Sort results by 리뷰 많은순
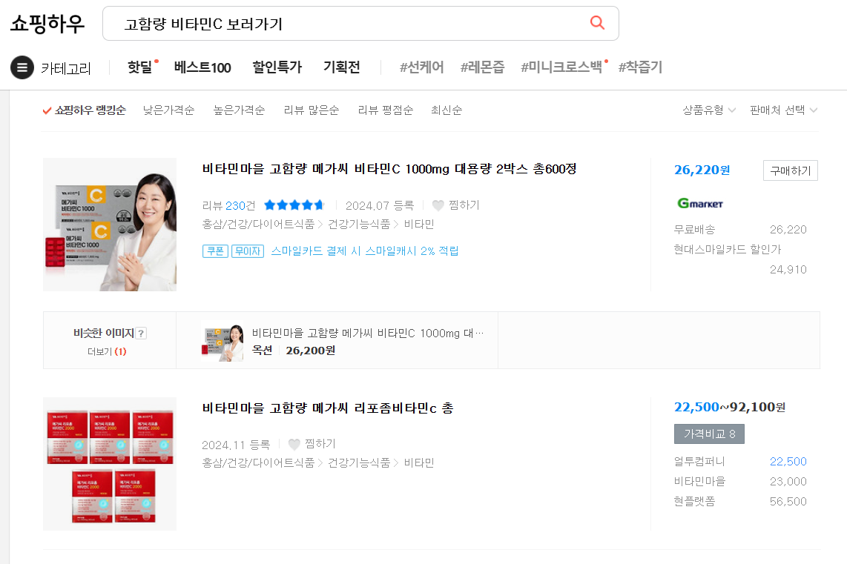The width and height of the screenshot is (847, 564). 312,110
